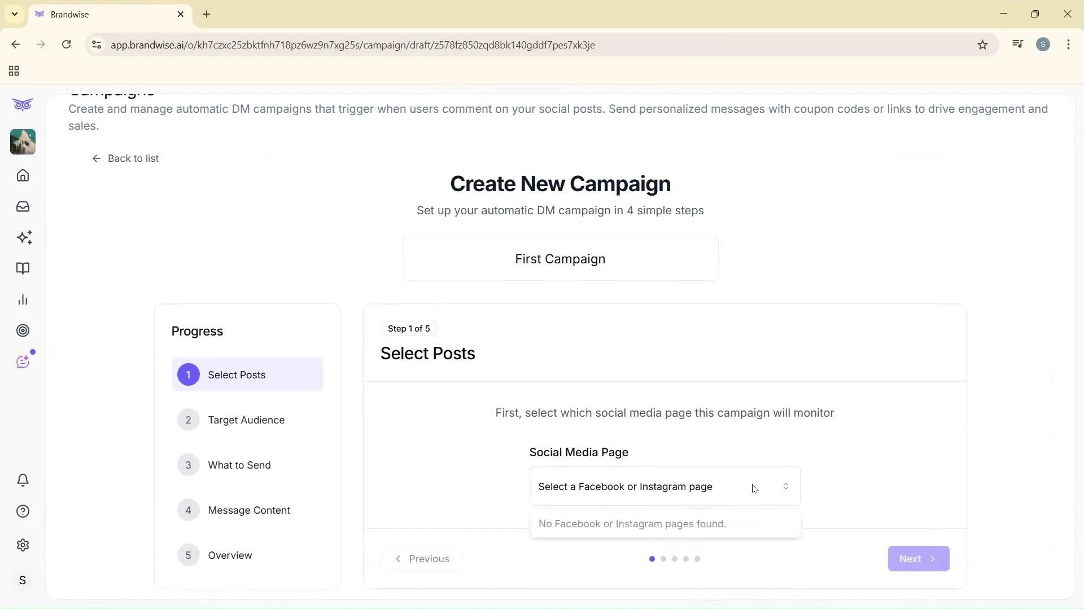Expand the Chrome tab search chevron

14,14
